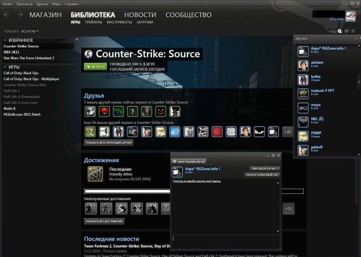Viewport: 361px width, 257px height.
Task: Click НАЧАТЬ ГОЛОСОВОЙ ЧАТ button
Action: 262,175
